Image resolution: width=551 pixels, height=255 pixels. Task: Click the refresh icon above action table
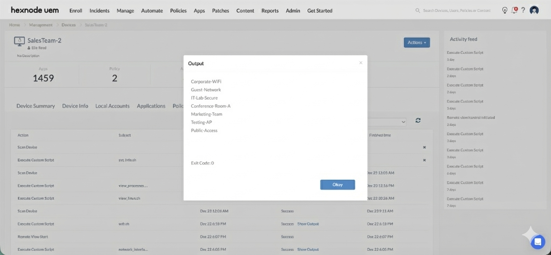[418, 121]
